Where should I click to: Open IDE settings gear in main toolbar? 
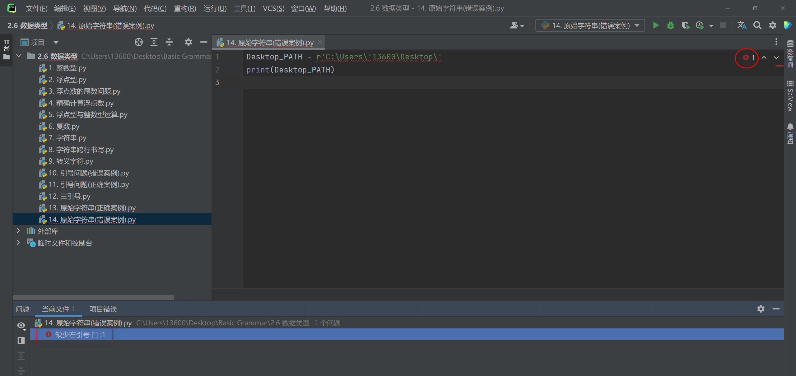coord(772,26)
